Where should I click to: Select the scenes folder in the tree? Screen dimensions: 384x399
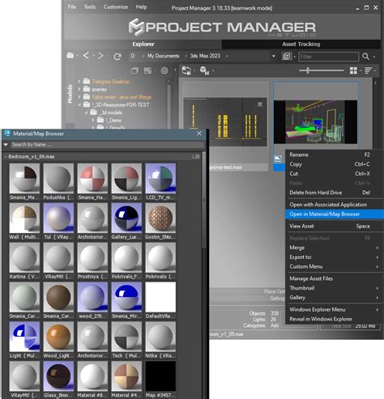(99, 89)
